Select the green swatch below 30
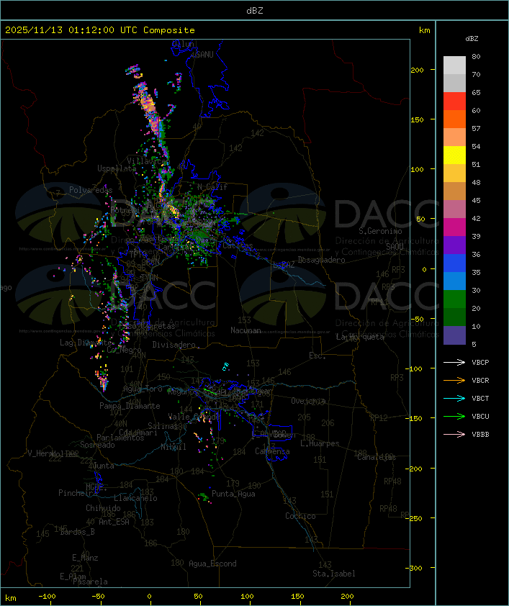 click(454, 299)
